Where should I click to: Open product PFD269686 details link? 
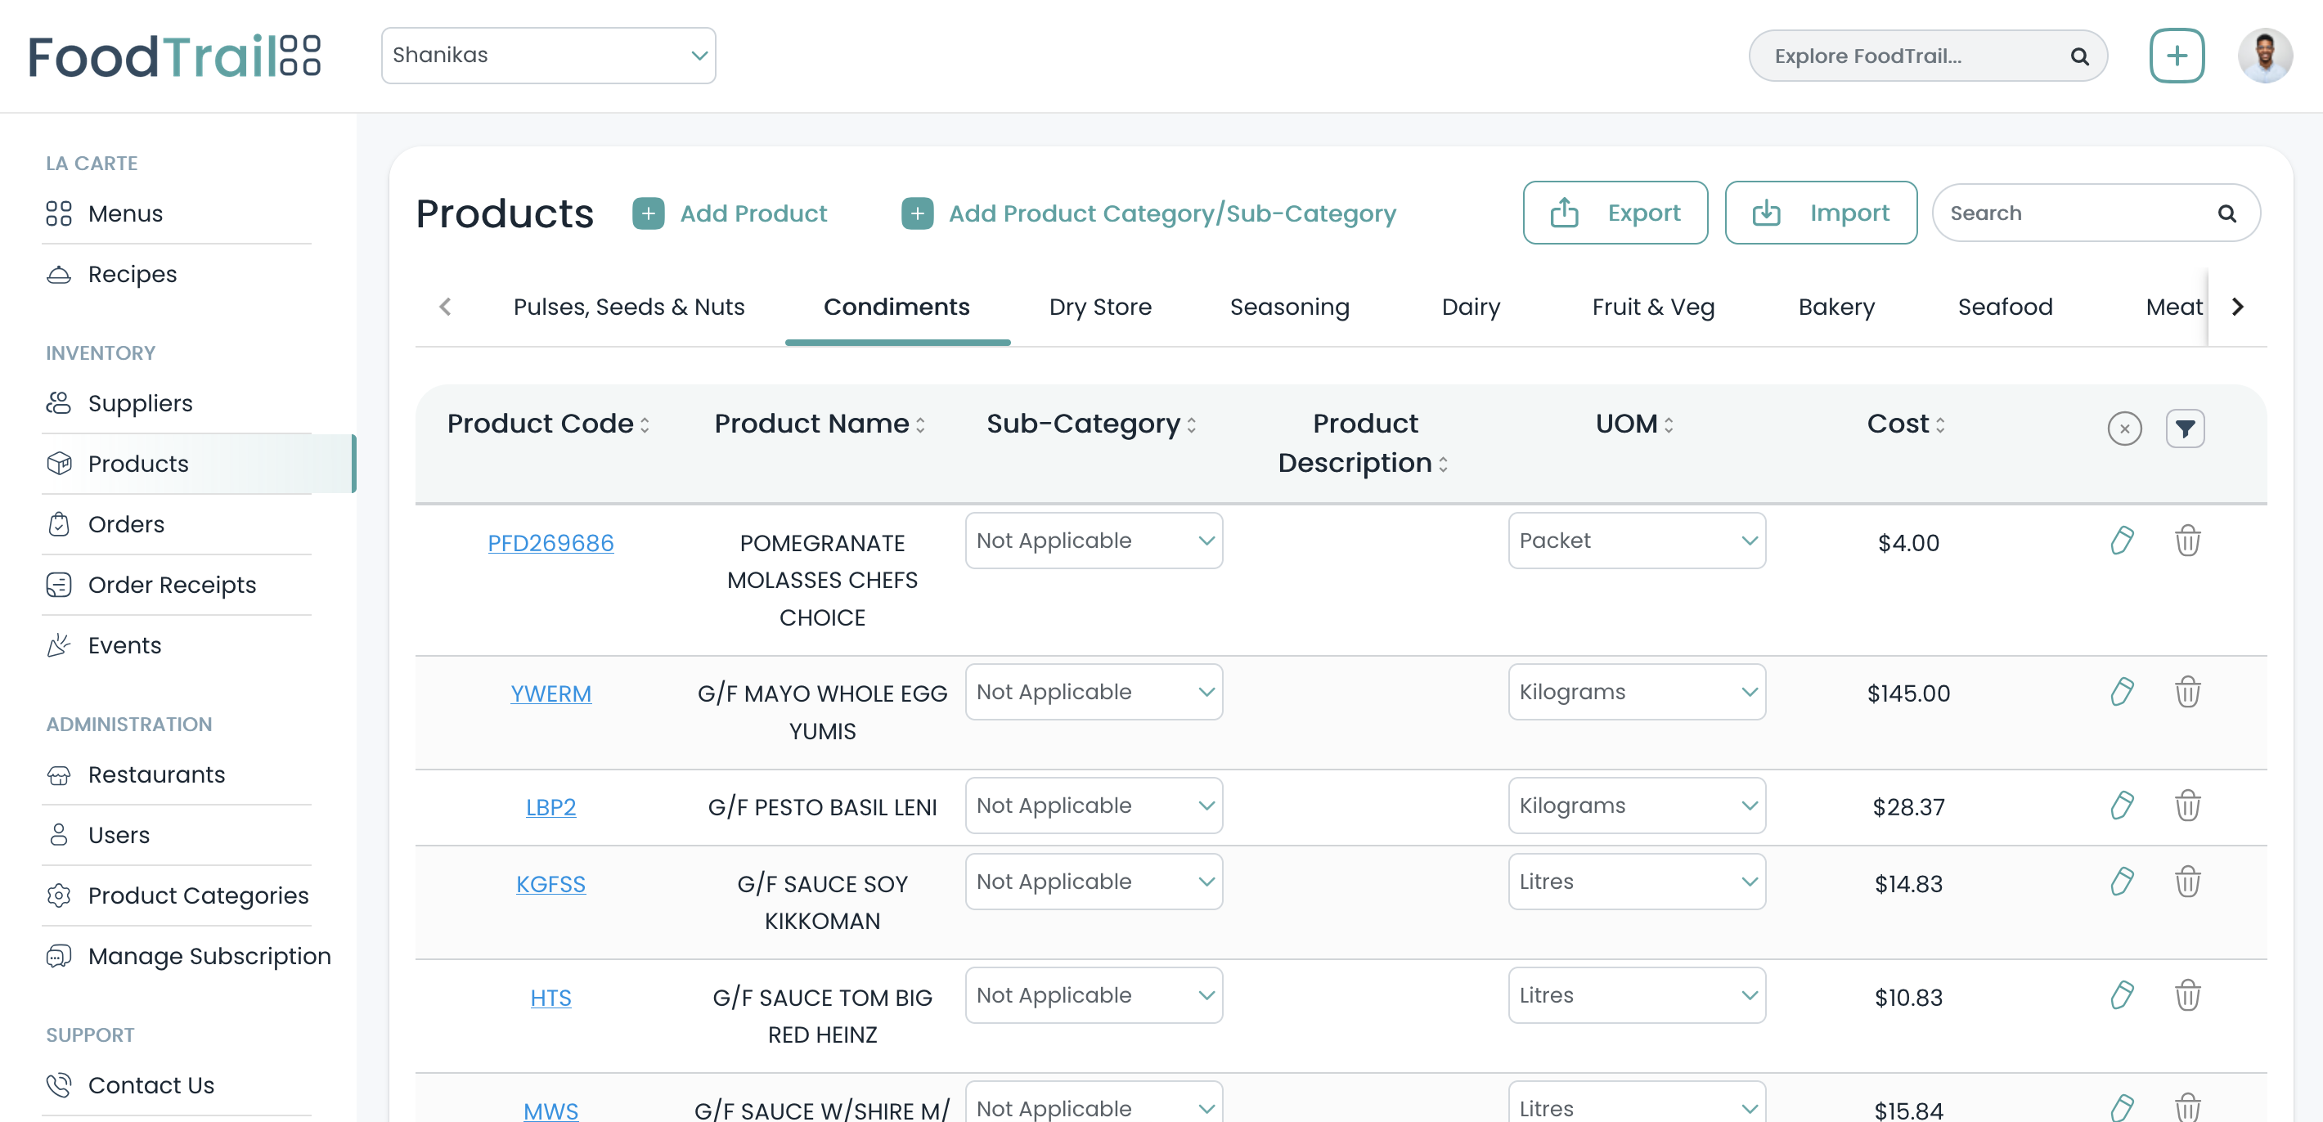(x=551, y=543)
